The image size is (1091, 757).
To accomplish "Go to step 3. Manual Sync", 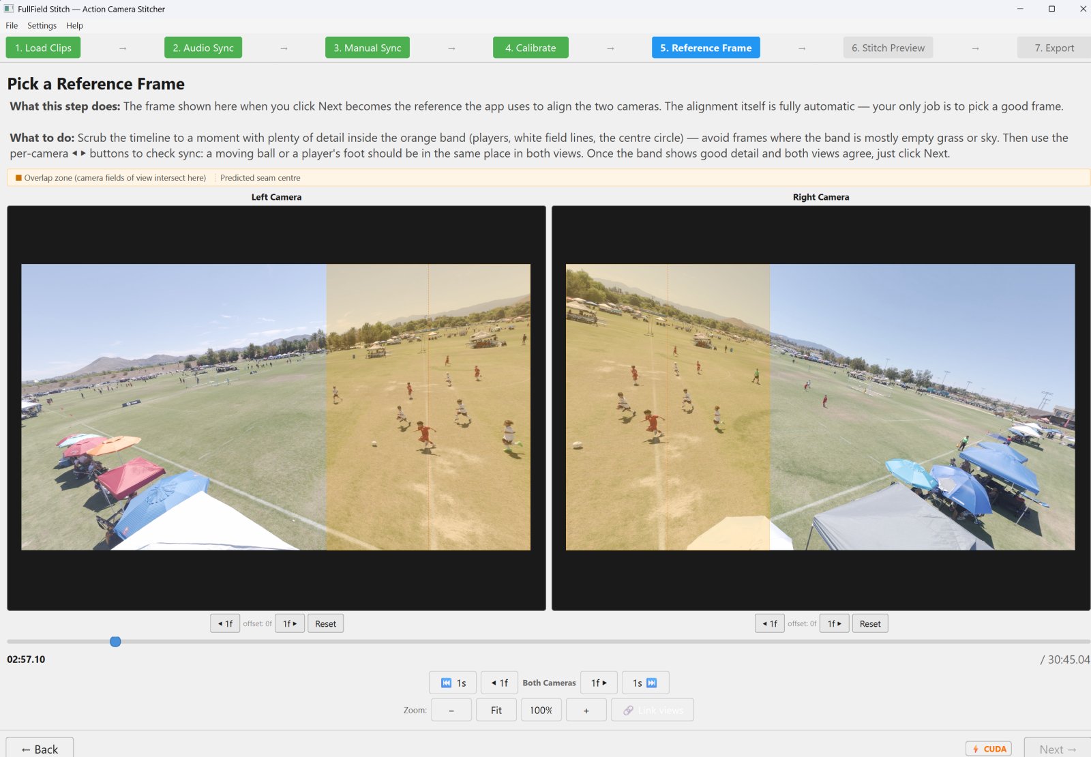I will pos(368,48).
